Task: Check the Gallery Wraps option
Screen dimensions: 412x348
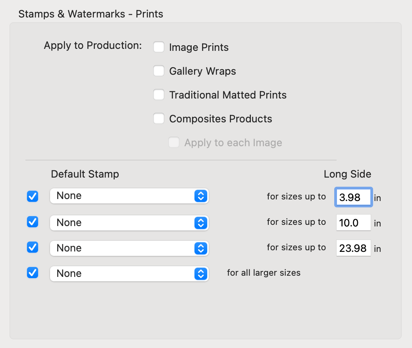Action: point(159,71)
